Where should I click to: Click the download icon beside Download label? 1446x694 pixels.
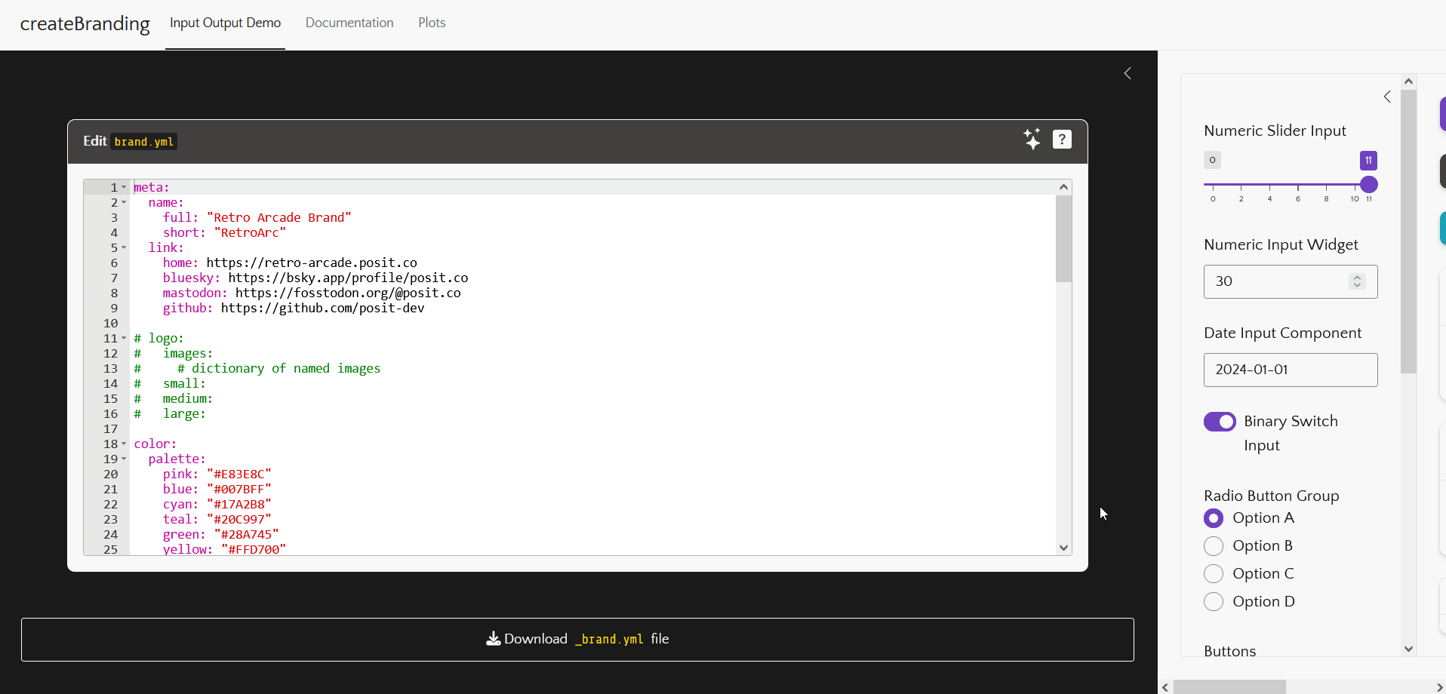[x=493, y=639]
